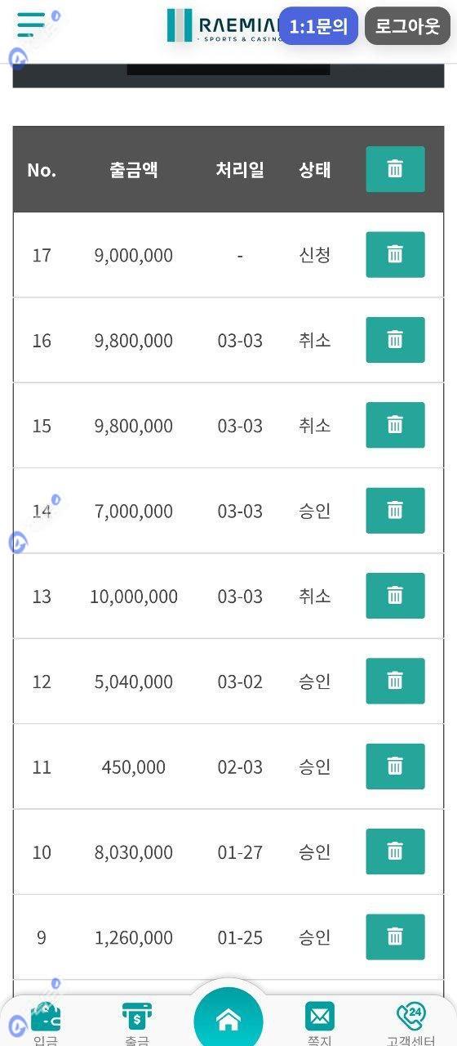Trash the 10,000,000 cancelled record
The width and height of the screenshot is (457, 1046).
tap(395, 596)
